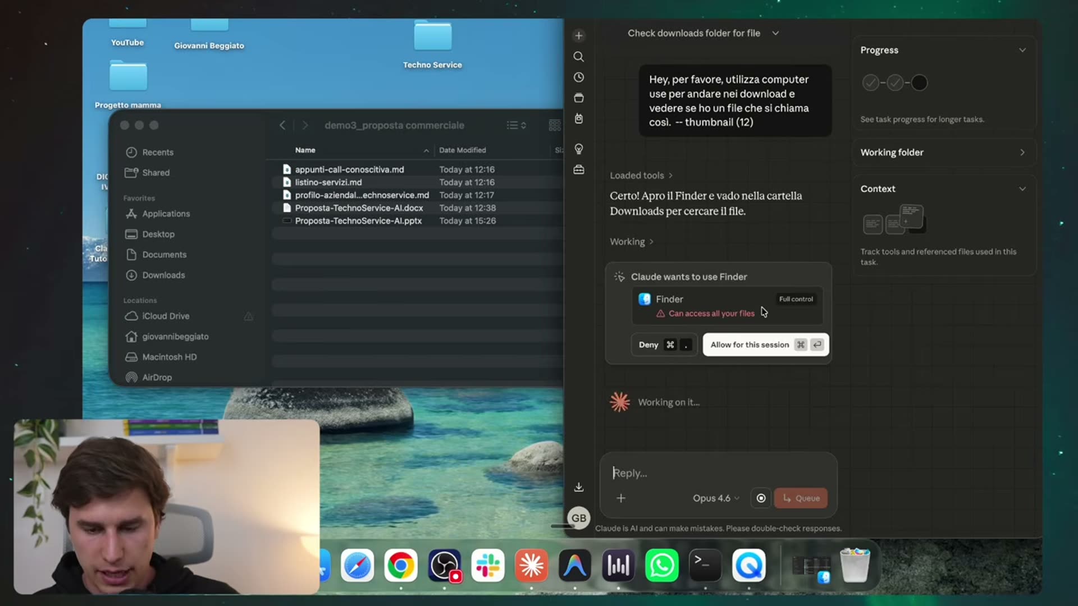
Task: Open Google Chrome from the dock
Action: click(401, 566)
